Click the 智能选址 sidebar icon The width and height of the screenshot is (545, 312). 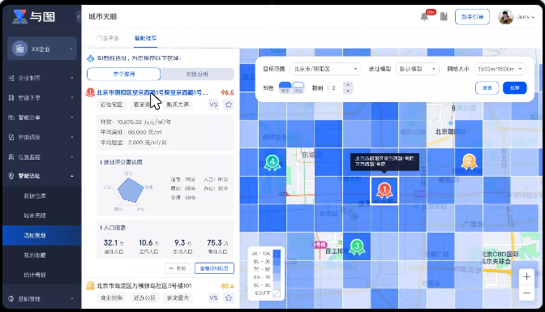click(x=11, y=176)
